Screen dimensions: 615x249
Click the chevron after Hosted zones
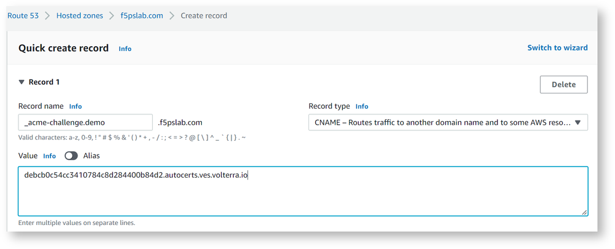(111, 15)
